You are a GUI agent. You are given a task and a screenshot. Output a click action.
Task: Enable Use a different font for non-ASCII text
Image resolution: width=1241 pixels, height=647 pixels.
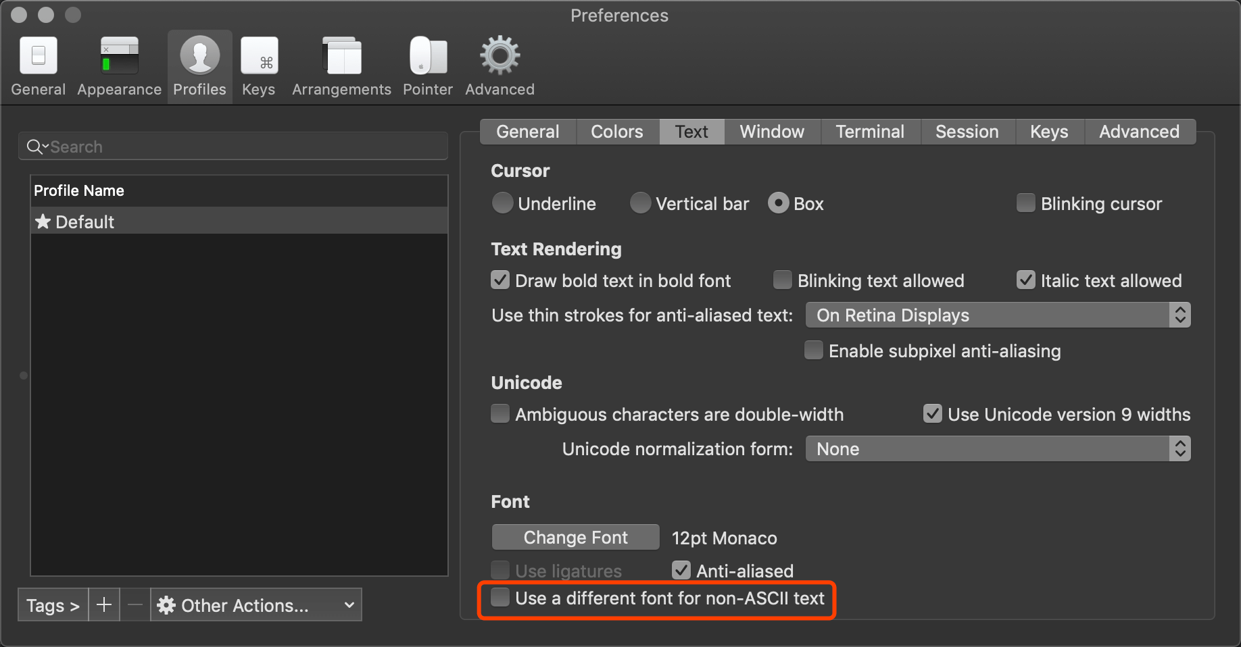tap(500, 598)
